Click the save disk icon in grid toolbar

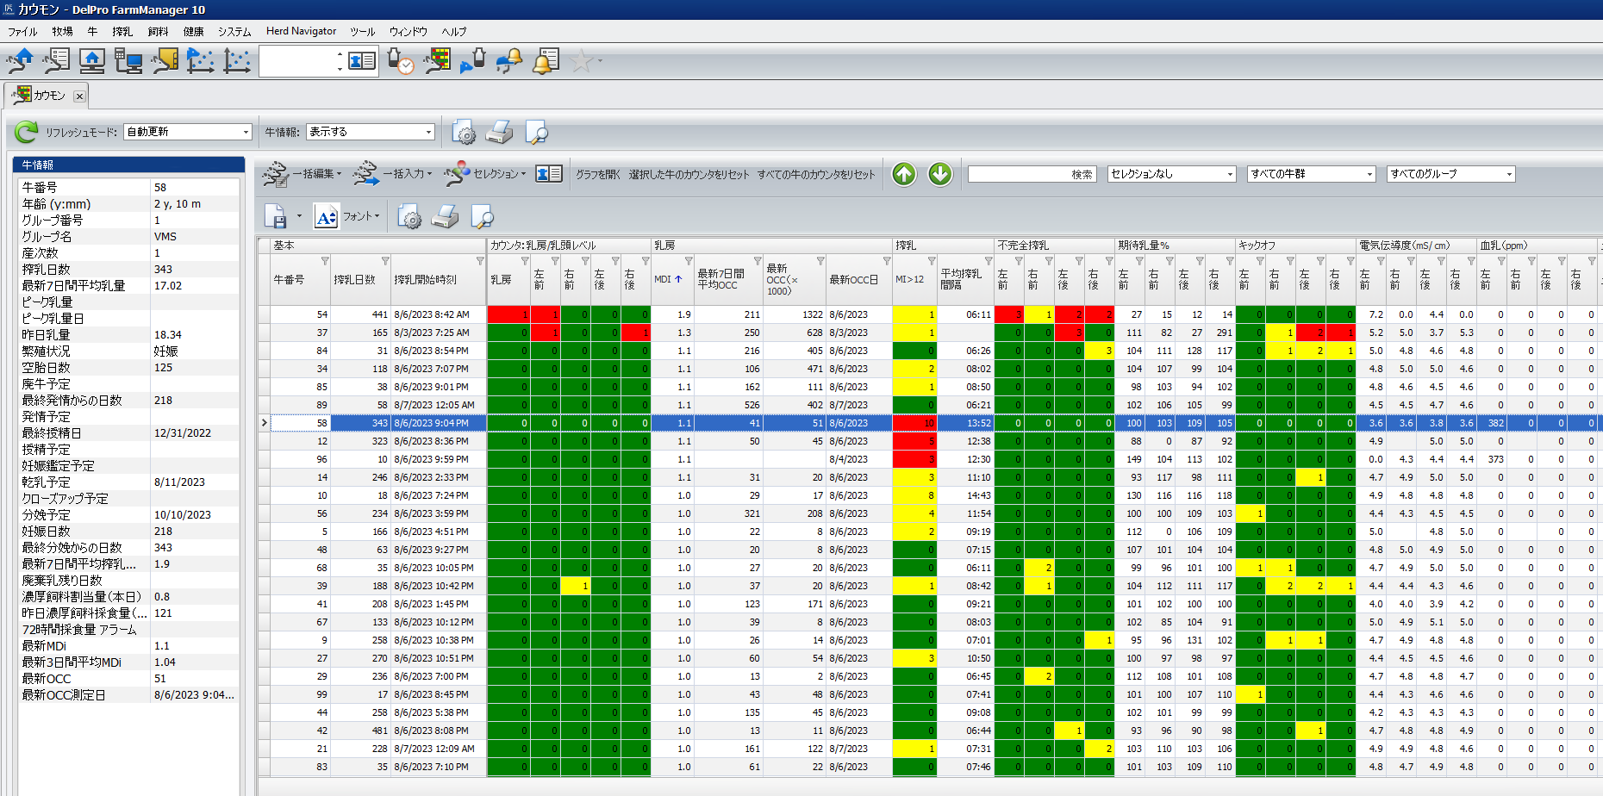coord(276,217)
